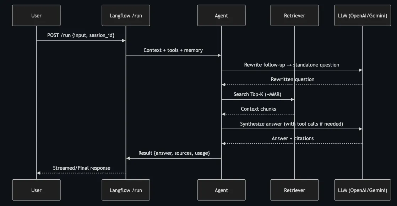Select the LLM (OpenAI/Gemini) actor header
This screenshot has height=206, width=397.
362,15
